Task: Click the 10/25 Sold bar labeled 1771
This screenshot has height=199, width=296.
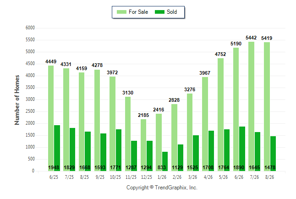Action: [x=119, y=150]
